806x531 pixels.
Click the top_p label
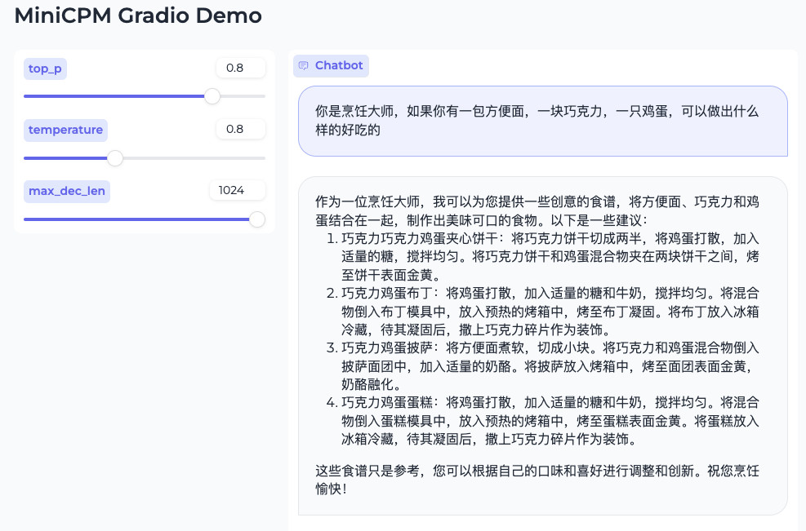click(x=45, y=69)
